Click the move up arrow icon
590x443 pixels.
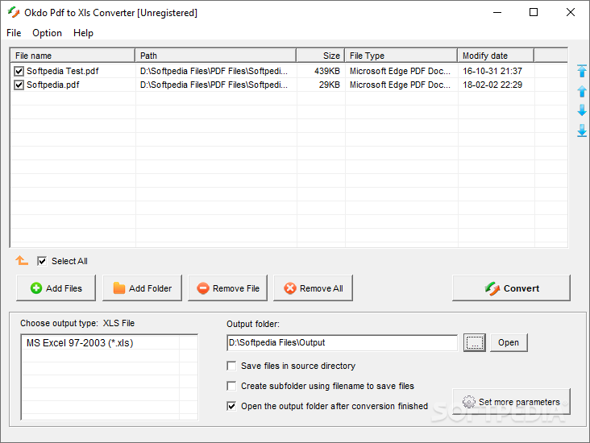[582, 91]
